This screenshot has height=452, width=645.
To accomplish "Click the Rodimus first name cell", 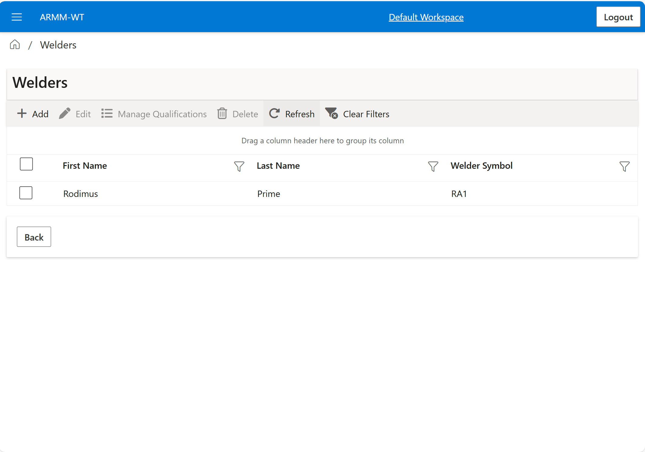I will (x=81, y=194).
